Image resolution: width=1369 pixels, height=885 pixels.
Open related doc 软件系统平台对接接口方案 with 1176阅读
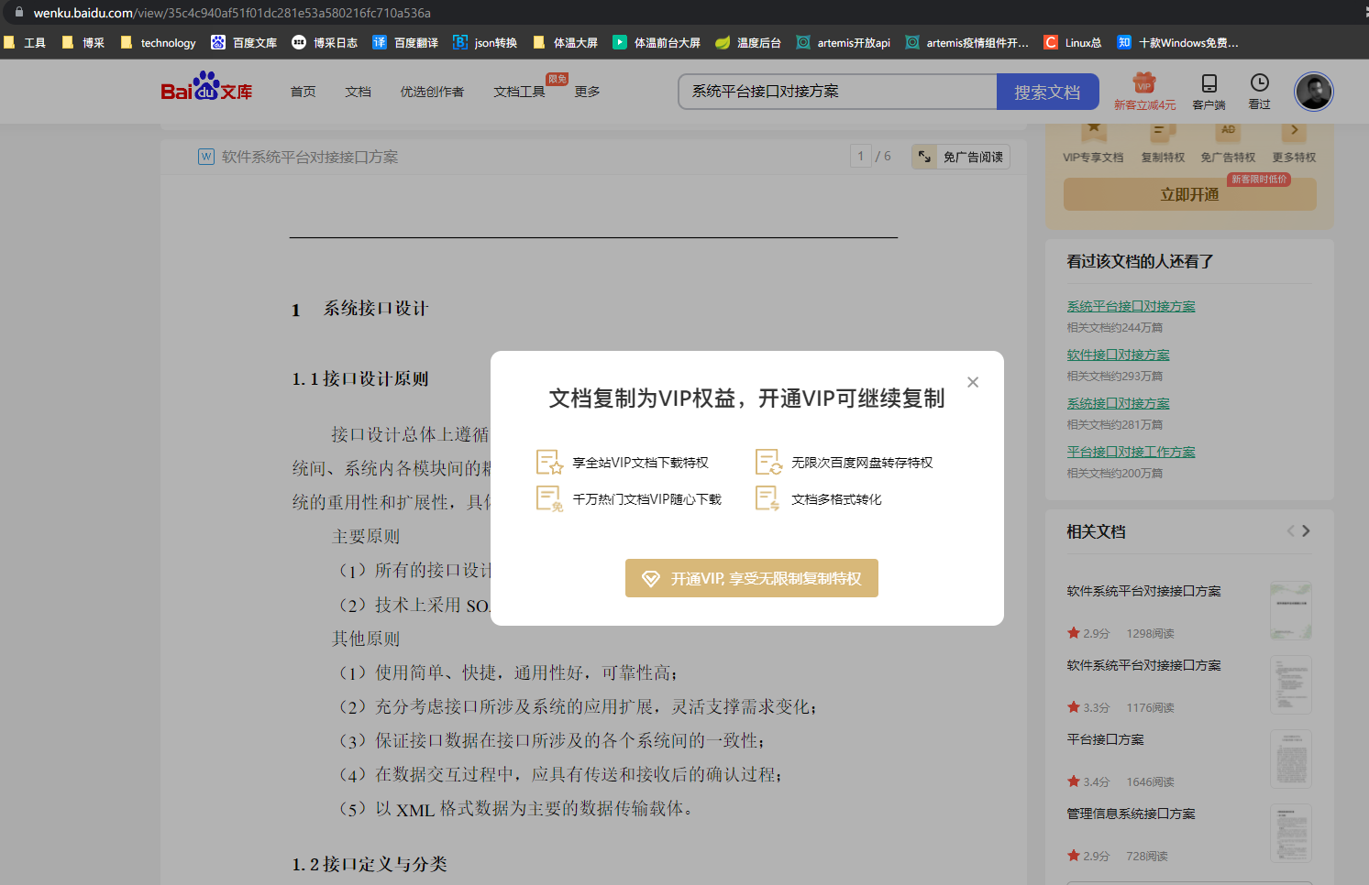click(1143, 665)
